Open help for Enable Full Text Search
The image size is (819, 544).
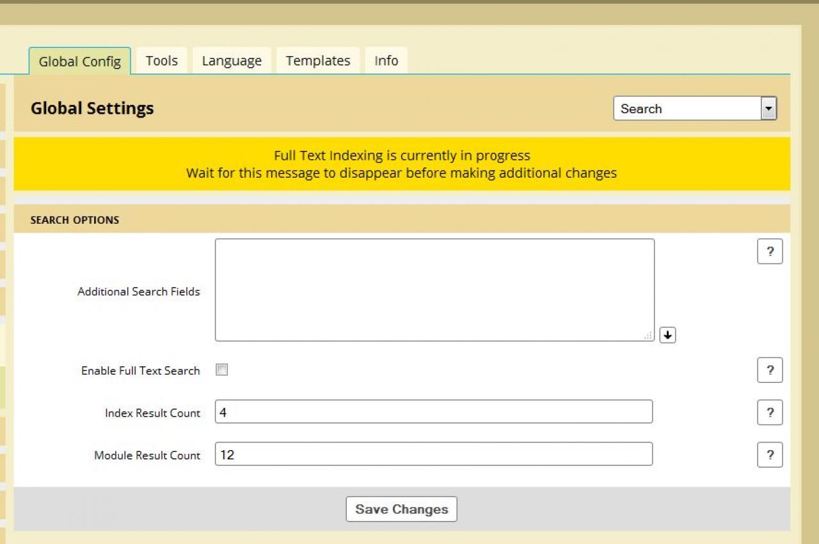[770, 370]
